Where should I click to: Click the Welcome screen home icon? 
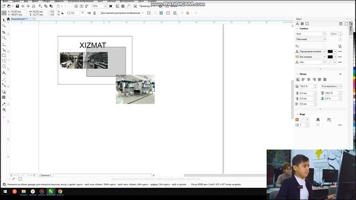[x=8, y=19]
